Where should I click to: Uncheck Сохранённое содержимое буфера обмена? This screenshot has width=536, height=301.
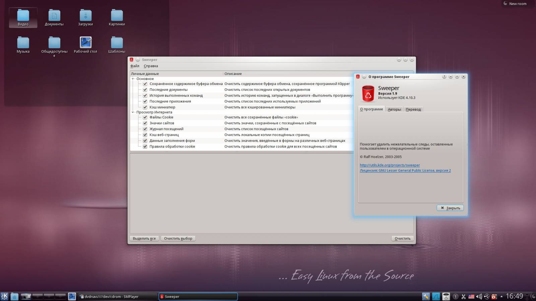(145, 84)
